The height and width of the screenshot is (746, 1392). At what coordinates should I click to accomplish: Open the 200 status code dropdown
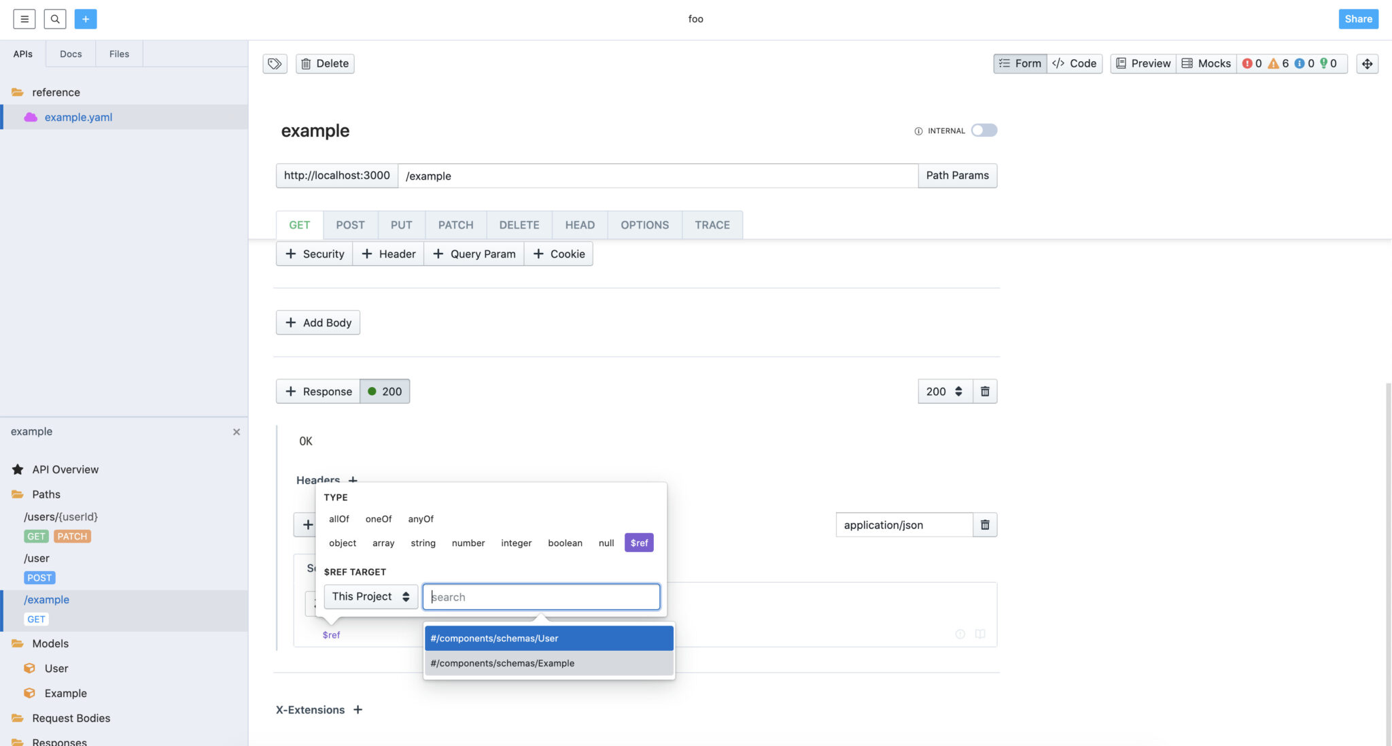[x=944, y=391]
